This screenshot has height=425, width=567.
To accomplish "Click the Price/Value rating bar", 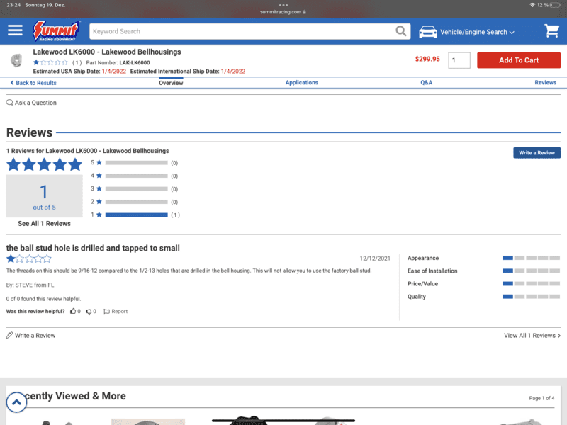I will (x=531, y=284).
